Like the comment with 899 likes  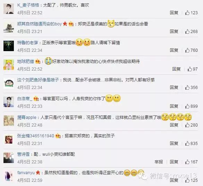coord(187,106)
